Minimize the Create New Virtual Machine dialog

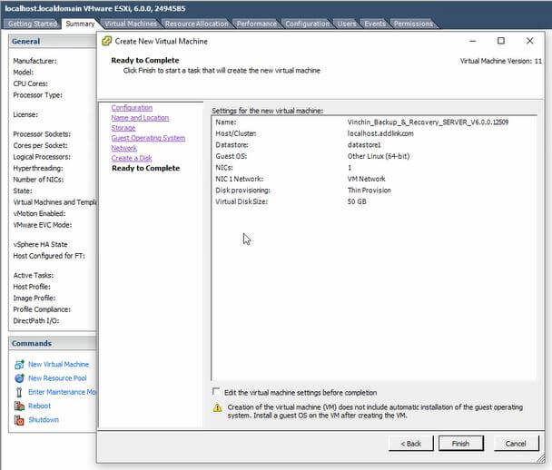473,41
